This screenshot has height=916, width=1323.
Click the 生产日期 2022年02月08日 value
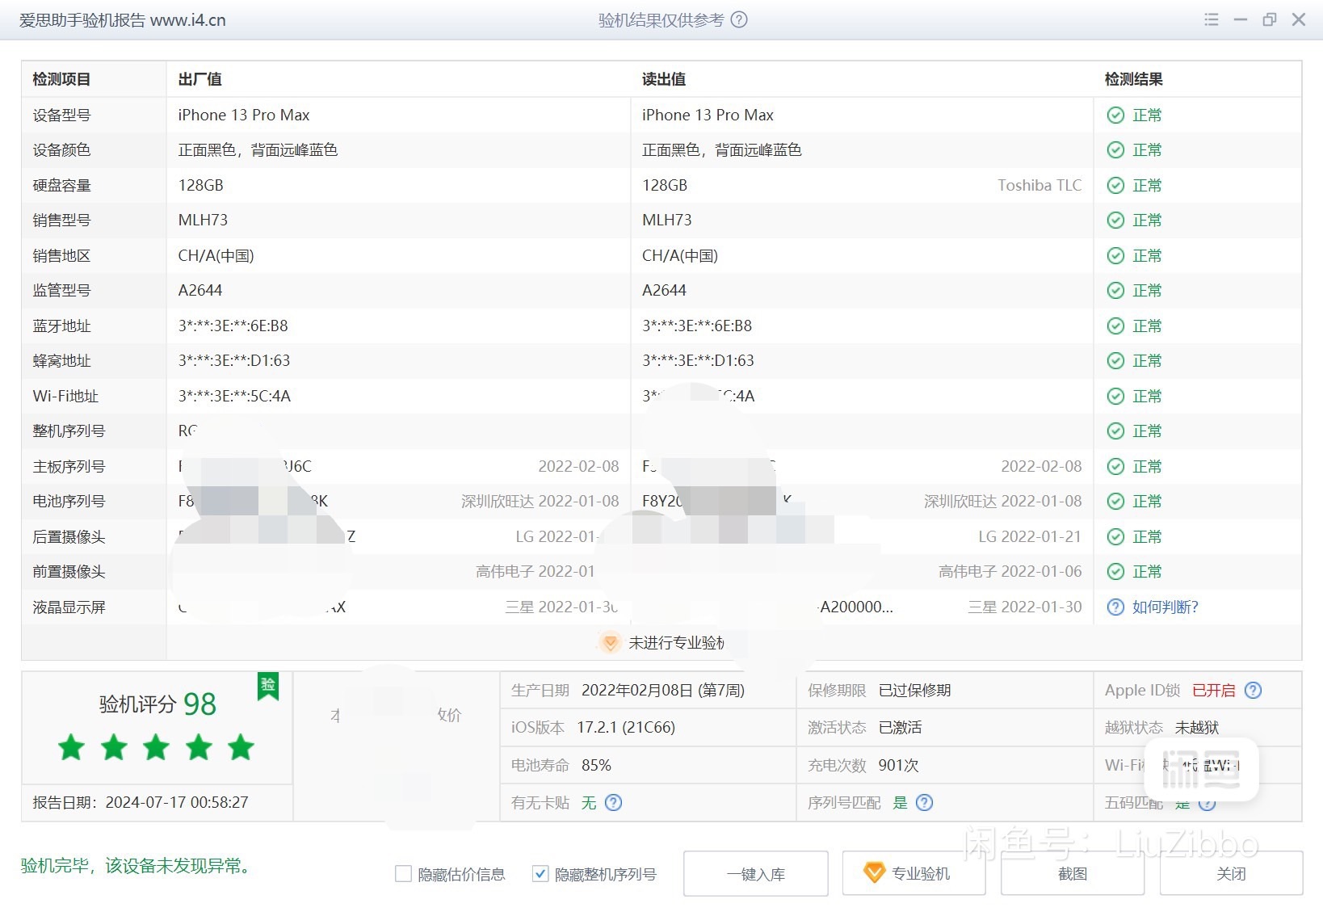(663, 691)
